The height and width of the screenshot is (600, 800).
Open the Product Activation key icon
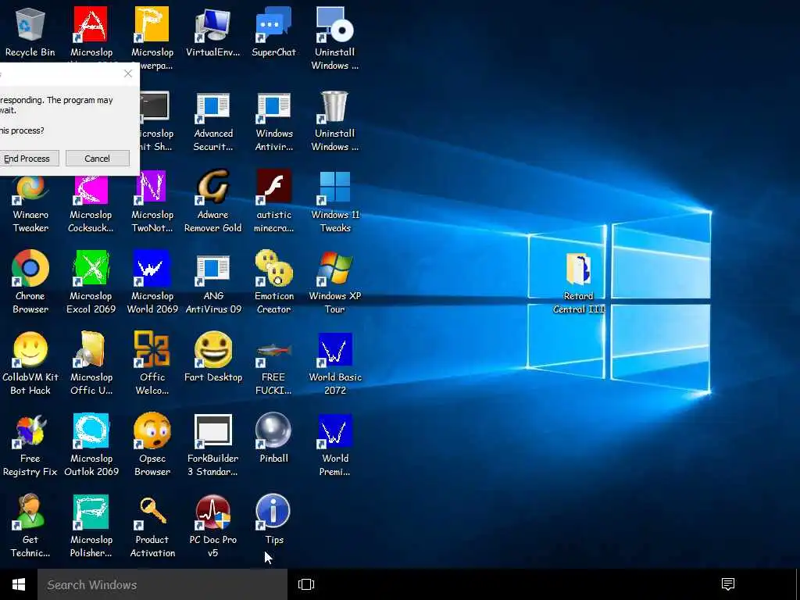pyautogui.click(x=152, y=512)
